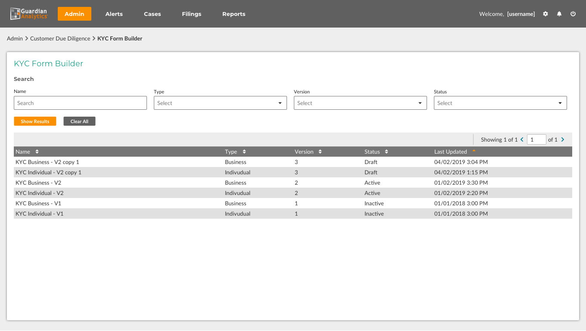Go to next page arrow in pagination
586x331 pixels.
(x=563, y=139)
